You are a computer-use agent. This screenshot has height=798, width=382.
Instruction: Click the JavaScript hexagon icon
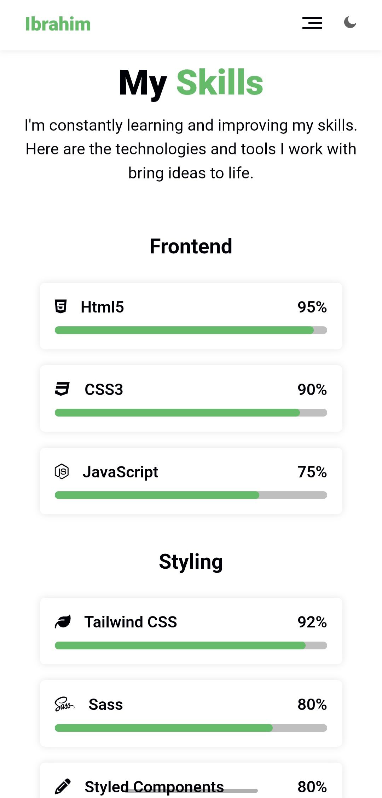62,471
